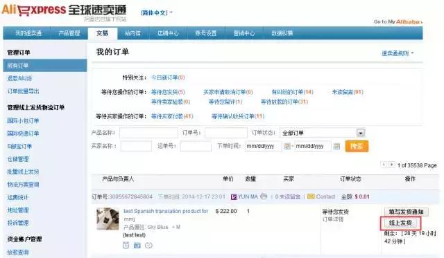
Task: Go to previous page arrow
Action: click(x=384, y=165)
